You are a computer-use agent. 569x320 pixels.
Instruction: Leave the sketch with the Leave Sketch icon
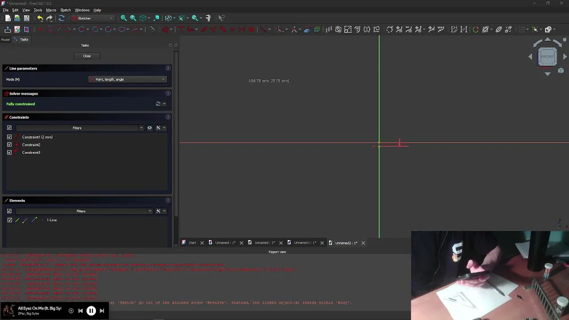click(x=8, y=29)
